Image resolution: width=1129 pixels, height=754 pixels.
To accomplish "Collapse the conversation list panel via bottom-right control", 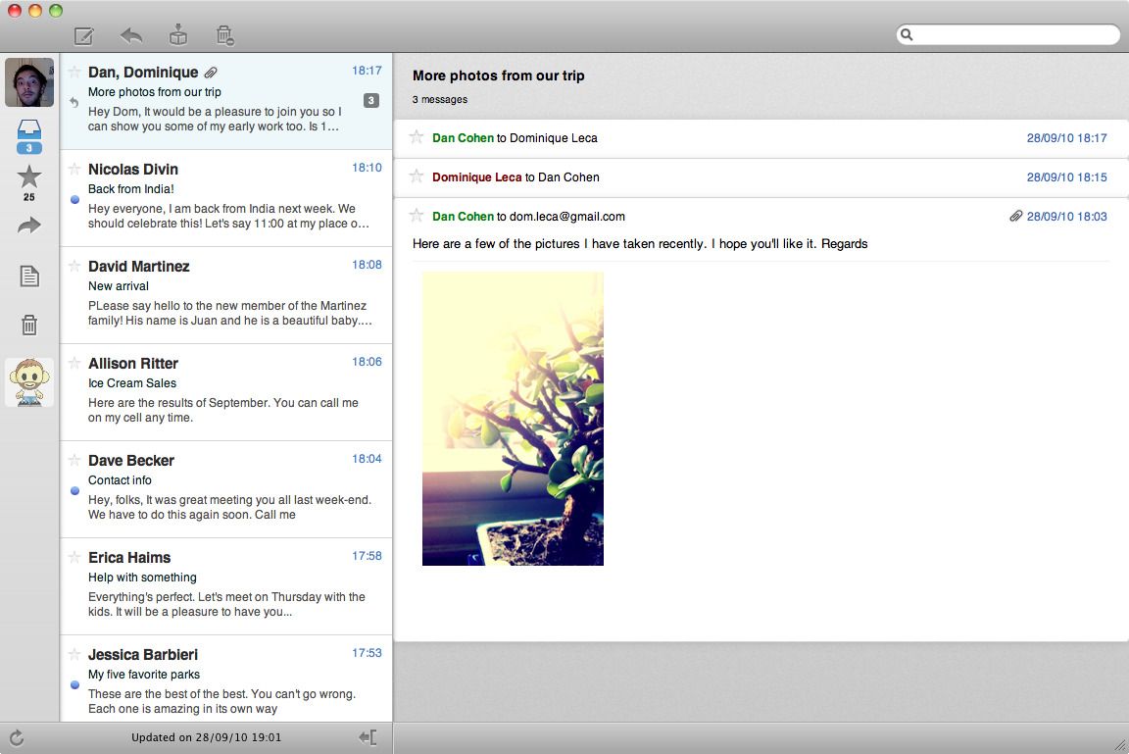I will [x=368, y=738].
